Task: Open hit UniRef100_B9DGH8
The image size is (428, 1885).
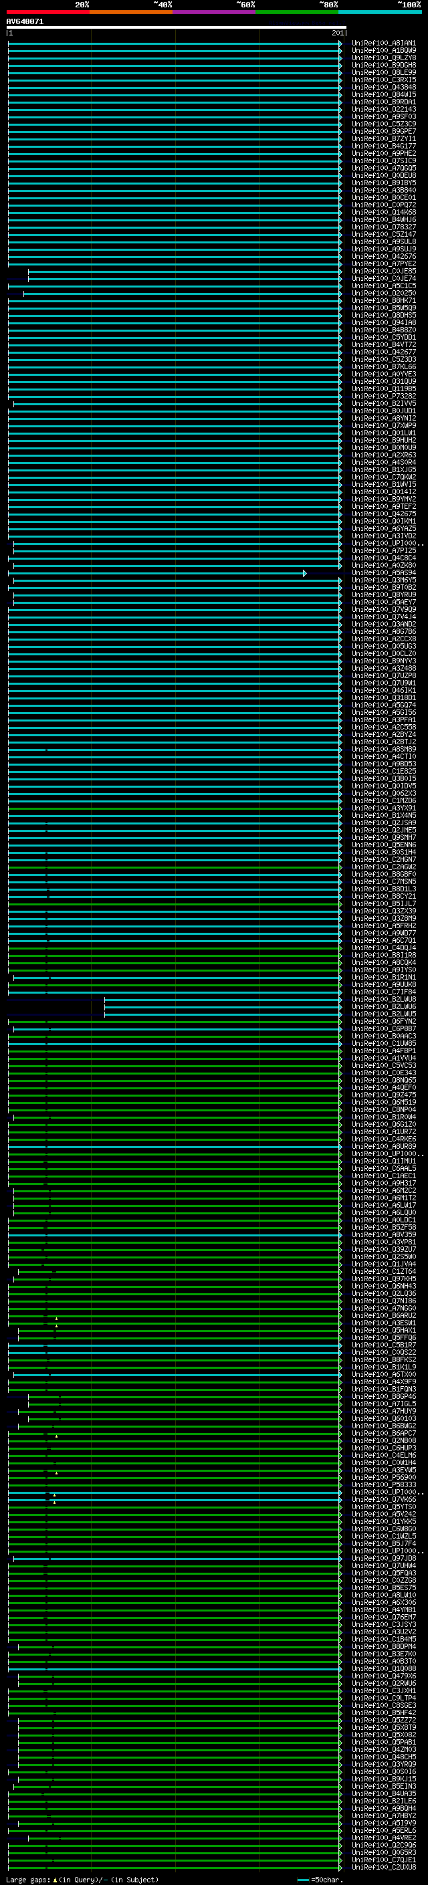Action: tap(383, 65)
